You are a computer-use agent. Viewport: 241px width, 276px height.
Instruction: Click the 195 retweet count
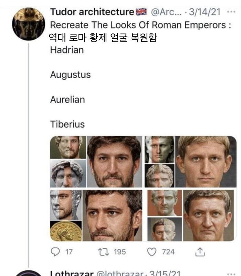119,252
